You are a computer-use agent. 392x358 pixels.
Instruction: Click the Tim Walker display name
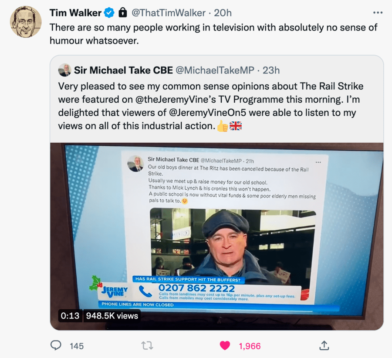[75, 13]
